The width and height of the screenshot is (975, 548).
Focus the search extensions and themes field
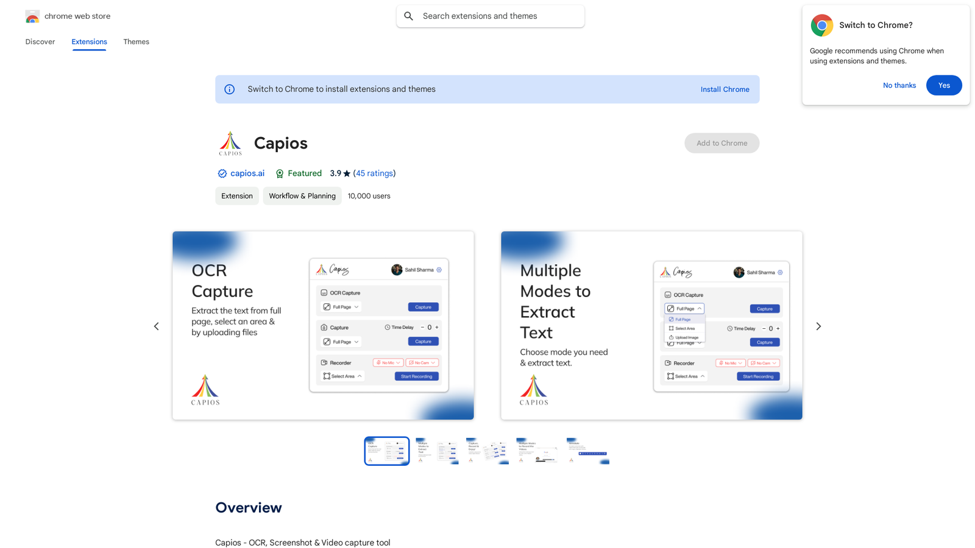[491, 16]
